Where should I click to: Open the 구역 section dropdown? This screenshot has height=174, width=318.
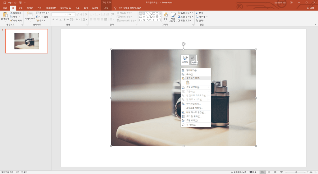click(41, 21)
